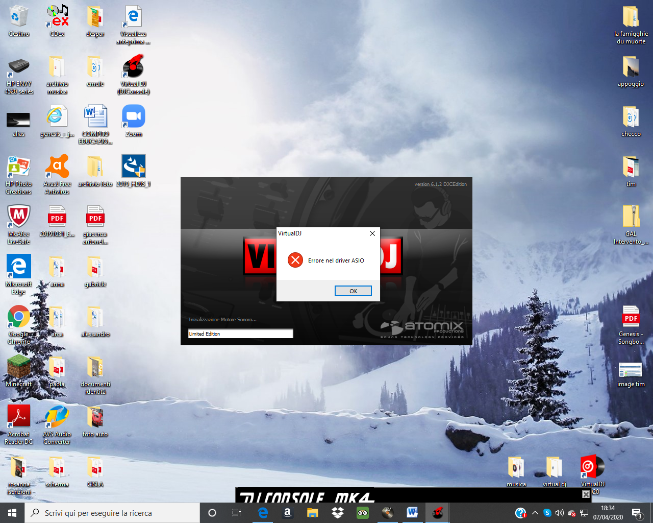Open the appoggio folder
Image resolution: width=653 pixels, height=523 pixels.
coord(631,72)
